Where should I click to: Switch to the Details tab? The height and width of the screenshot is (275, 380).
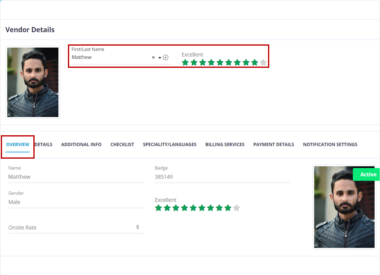[44, 145]
